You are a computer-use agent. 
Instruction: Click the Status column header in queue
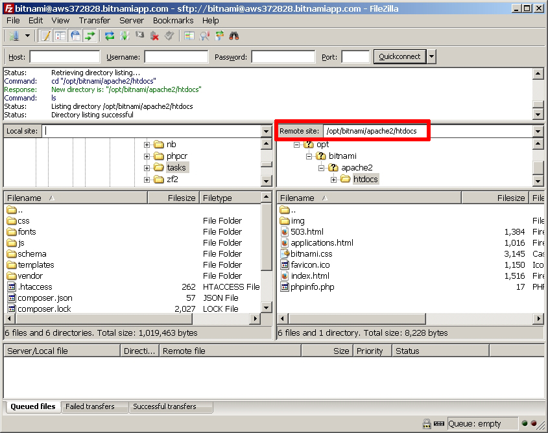tap(441, 351)
